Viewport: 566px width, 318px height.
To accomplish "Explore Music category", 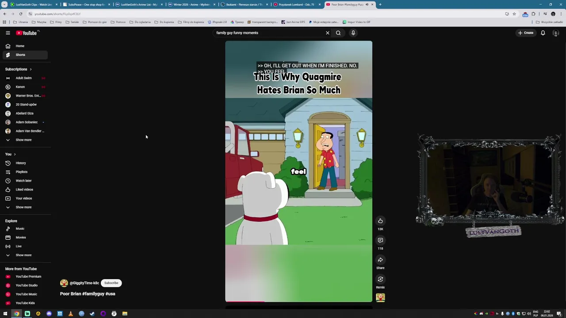I will (x=24, y=229).
